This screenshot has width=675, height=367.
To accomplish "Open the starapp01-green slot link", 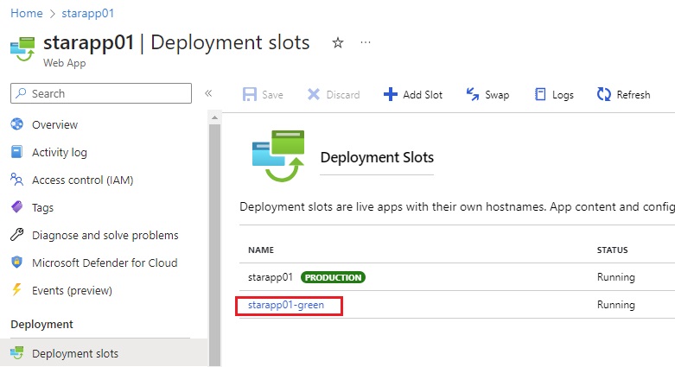I will coord(286,305).
